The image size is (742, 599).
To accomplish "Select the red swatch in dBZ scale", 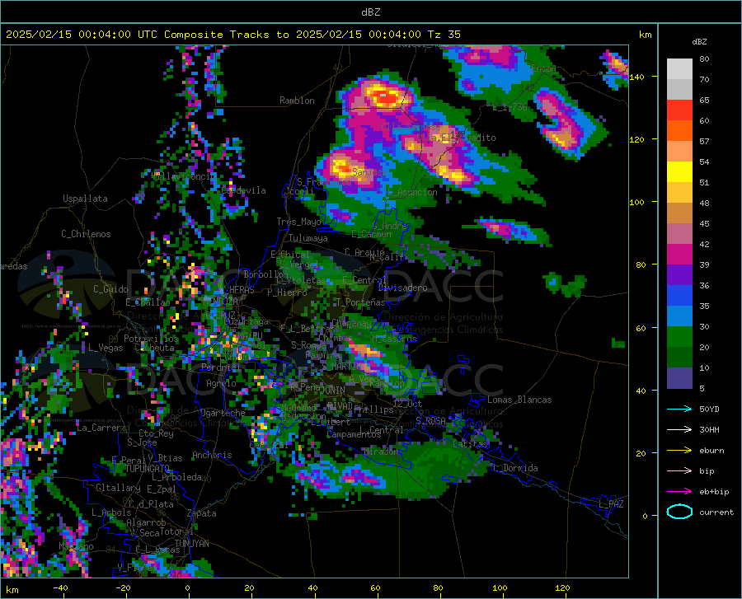I will click(x=679, y=110).
